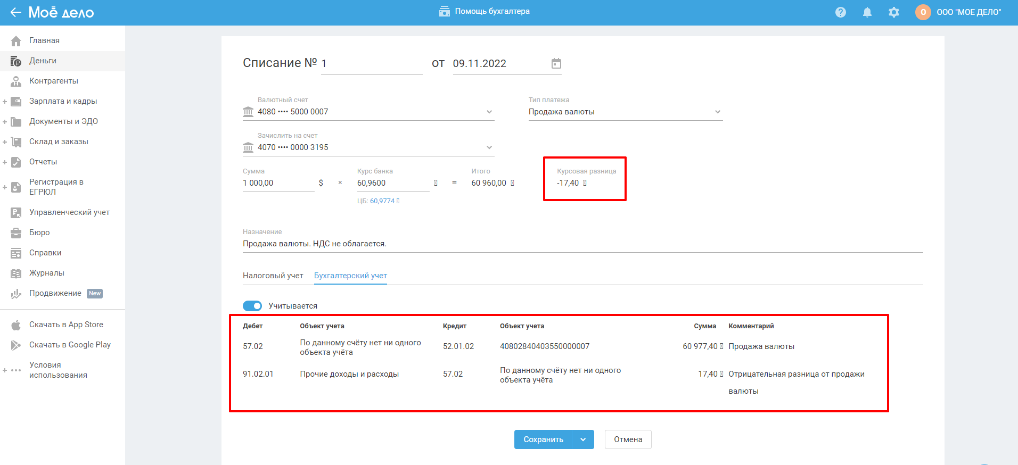Open the help question mark icon
1018x465 pixels.
(x=841, y=12)
